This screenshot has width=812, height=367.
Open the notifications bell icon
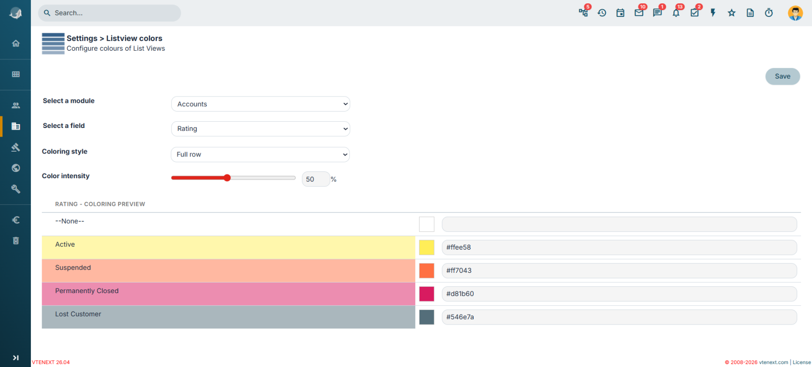tap(677, 13)
